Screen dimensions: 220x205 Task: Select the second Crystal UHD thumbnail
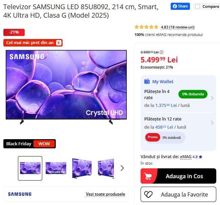pyautogui.click(x=56, y=168)
